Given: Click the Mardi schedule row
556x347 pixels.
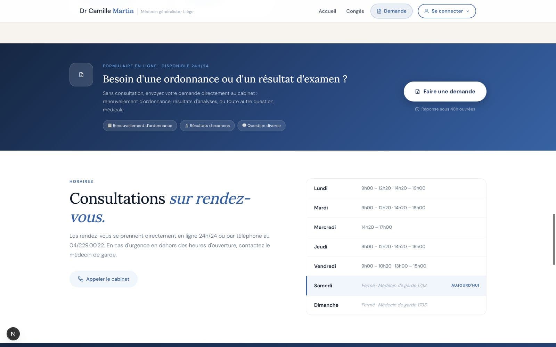Looking at the screenshot, I should [x=396, y=208].
